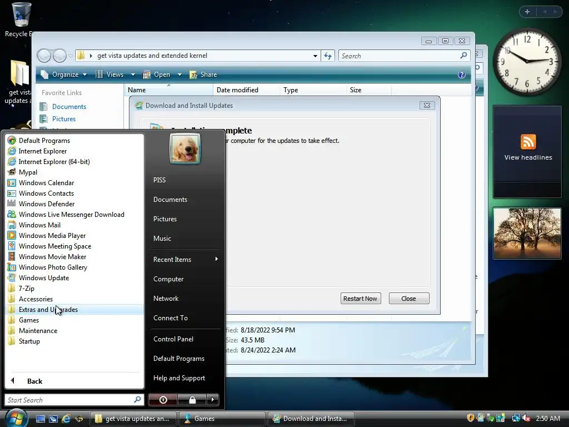Open the Open button dropdown arrow
The width and height of the screenshot is (569, 427).
[179, 75]
